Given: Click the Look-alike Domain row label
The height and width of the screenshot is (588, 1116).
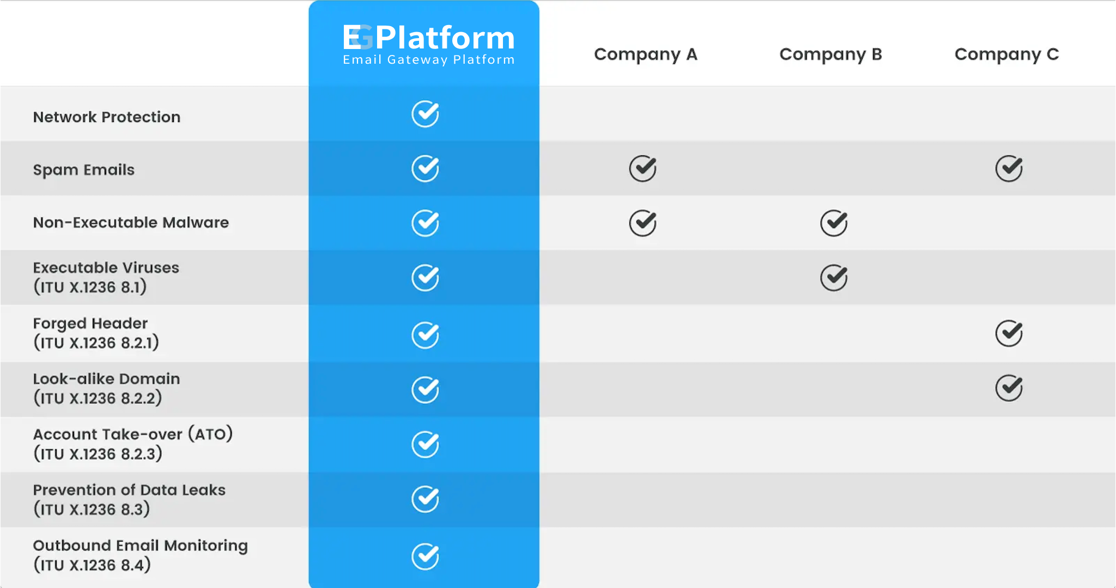Looking at the screenshot, I should click(107, 388).
